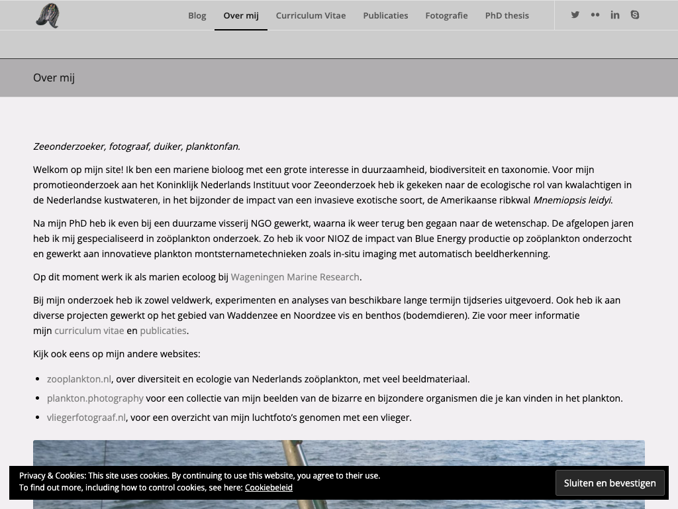The width and height of the screenshot is (678, 509).
Task: Open the Curriculum Vitae menu item
Action: tap(311, 15)
